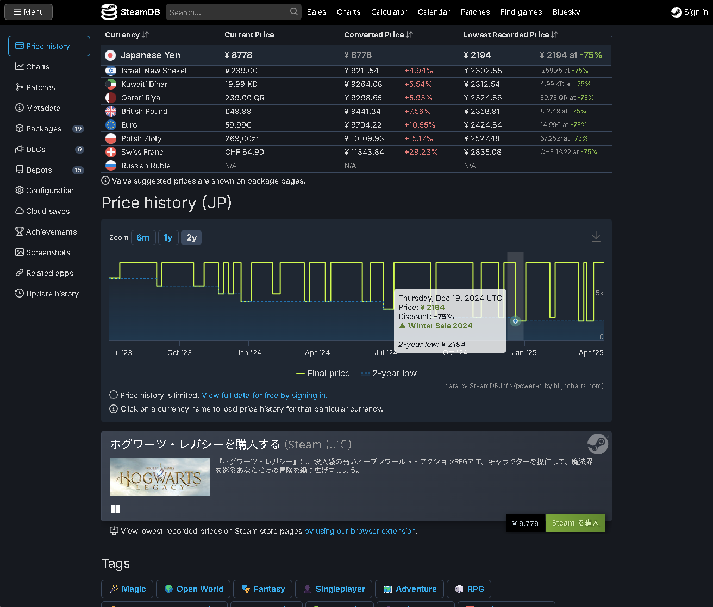
Task: Click the Steam で購入 purchase button
Action: [575, 523]
